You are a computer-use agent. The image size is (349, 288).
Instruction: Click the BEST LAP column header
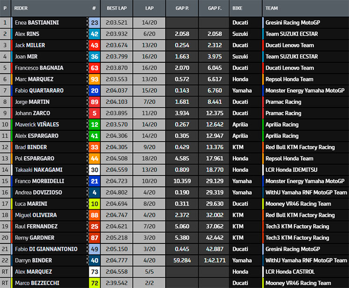pos(117,8)
